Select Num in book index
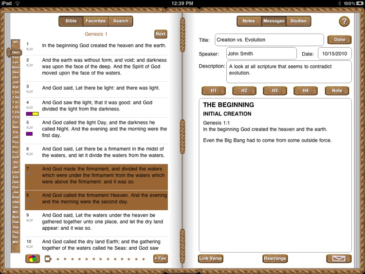365x274 pixels. pos(16,67)
